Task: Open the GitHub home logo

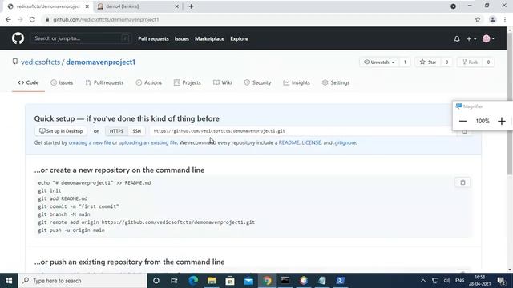Action: 18,38
